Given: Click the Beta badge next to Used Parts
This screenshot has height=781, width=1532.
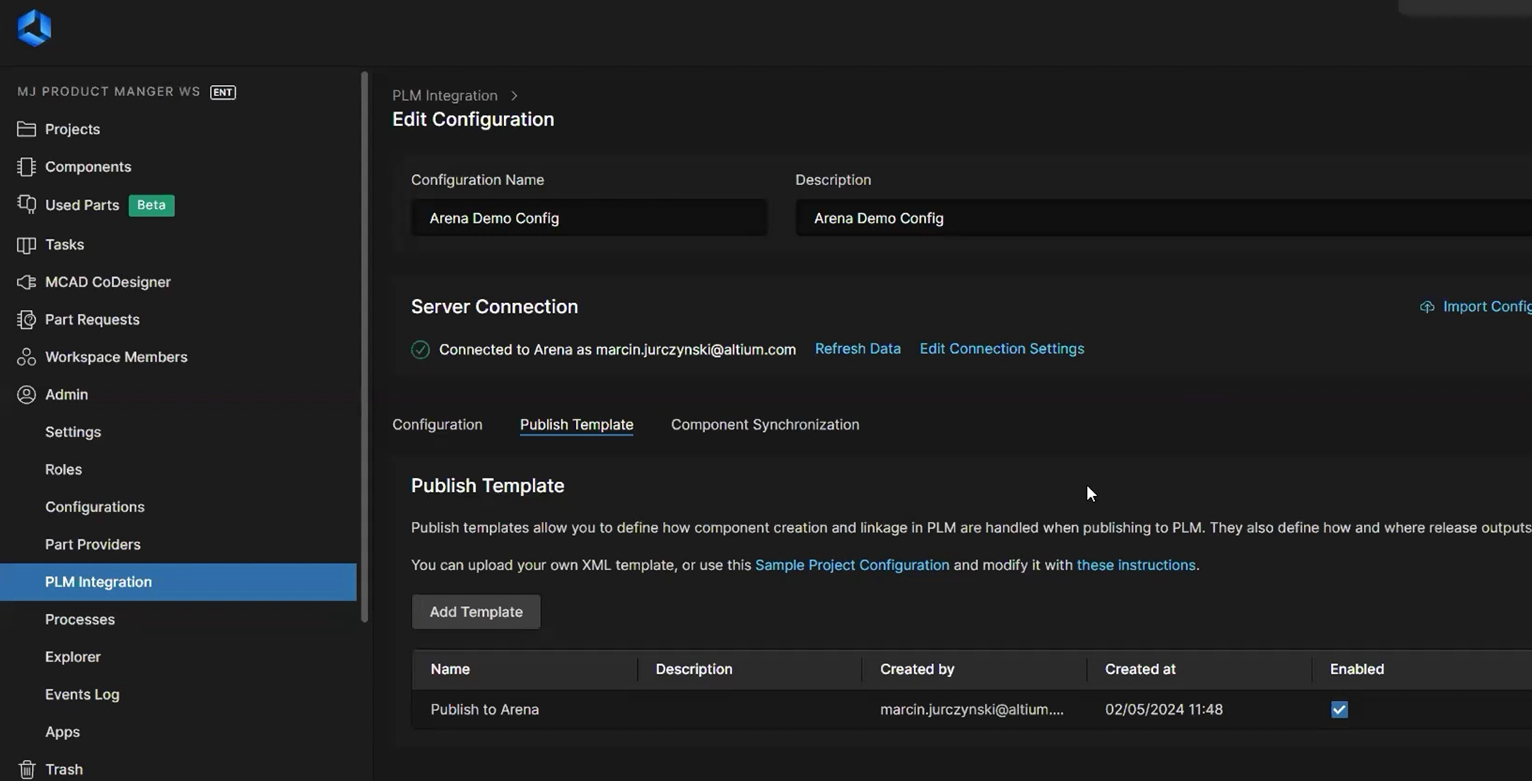Looking at the screenshot, I should [x=152, y=205].
